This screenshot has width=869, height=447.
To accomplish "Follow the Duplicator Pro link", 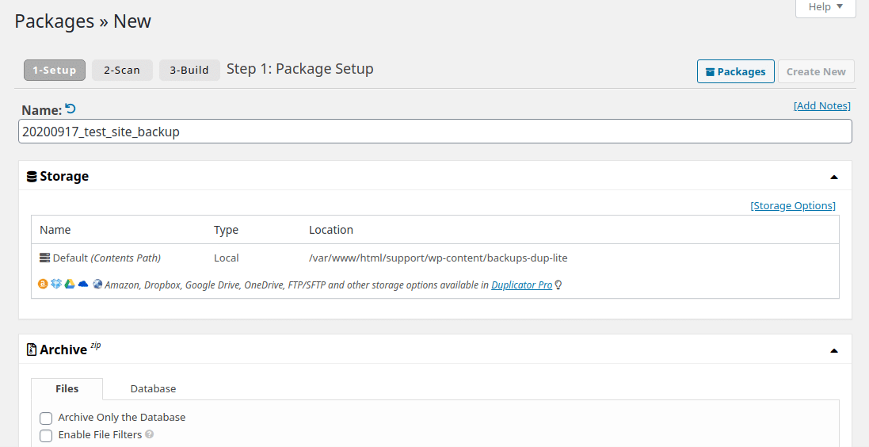I will (521, 285).
